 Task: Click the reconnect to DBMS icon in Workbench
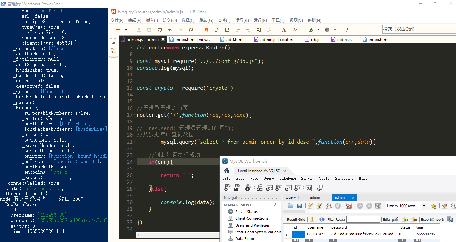pyautogui.click(x=320, y=188)
